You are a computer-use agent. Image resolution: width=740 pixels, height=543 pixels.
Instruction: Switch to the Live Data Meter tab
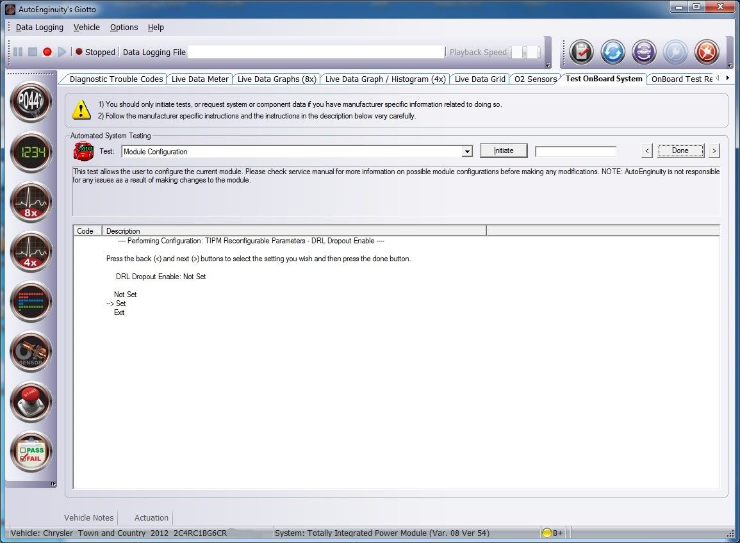point(200,79)
